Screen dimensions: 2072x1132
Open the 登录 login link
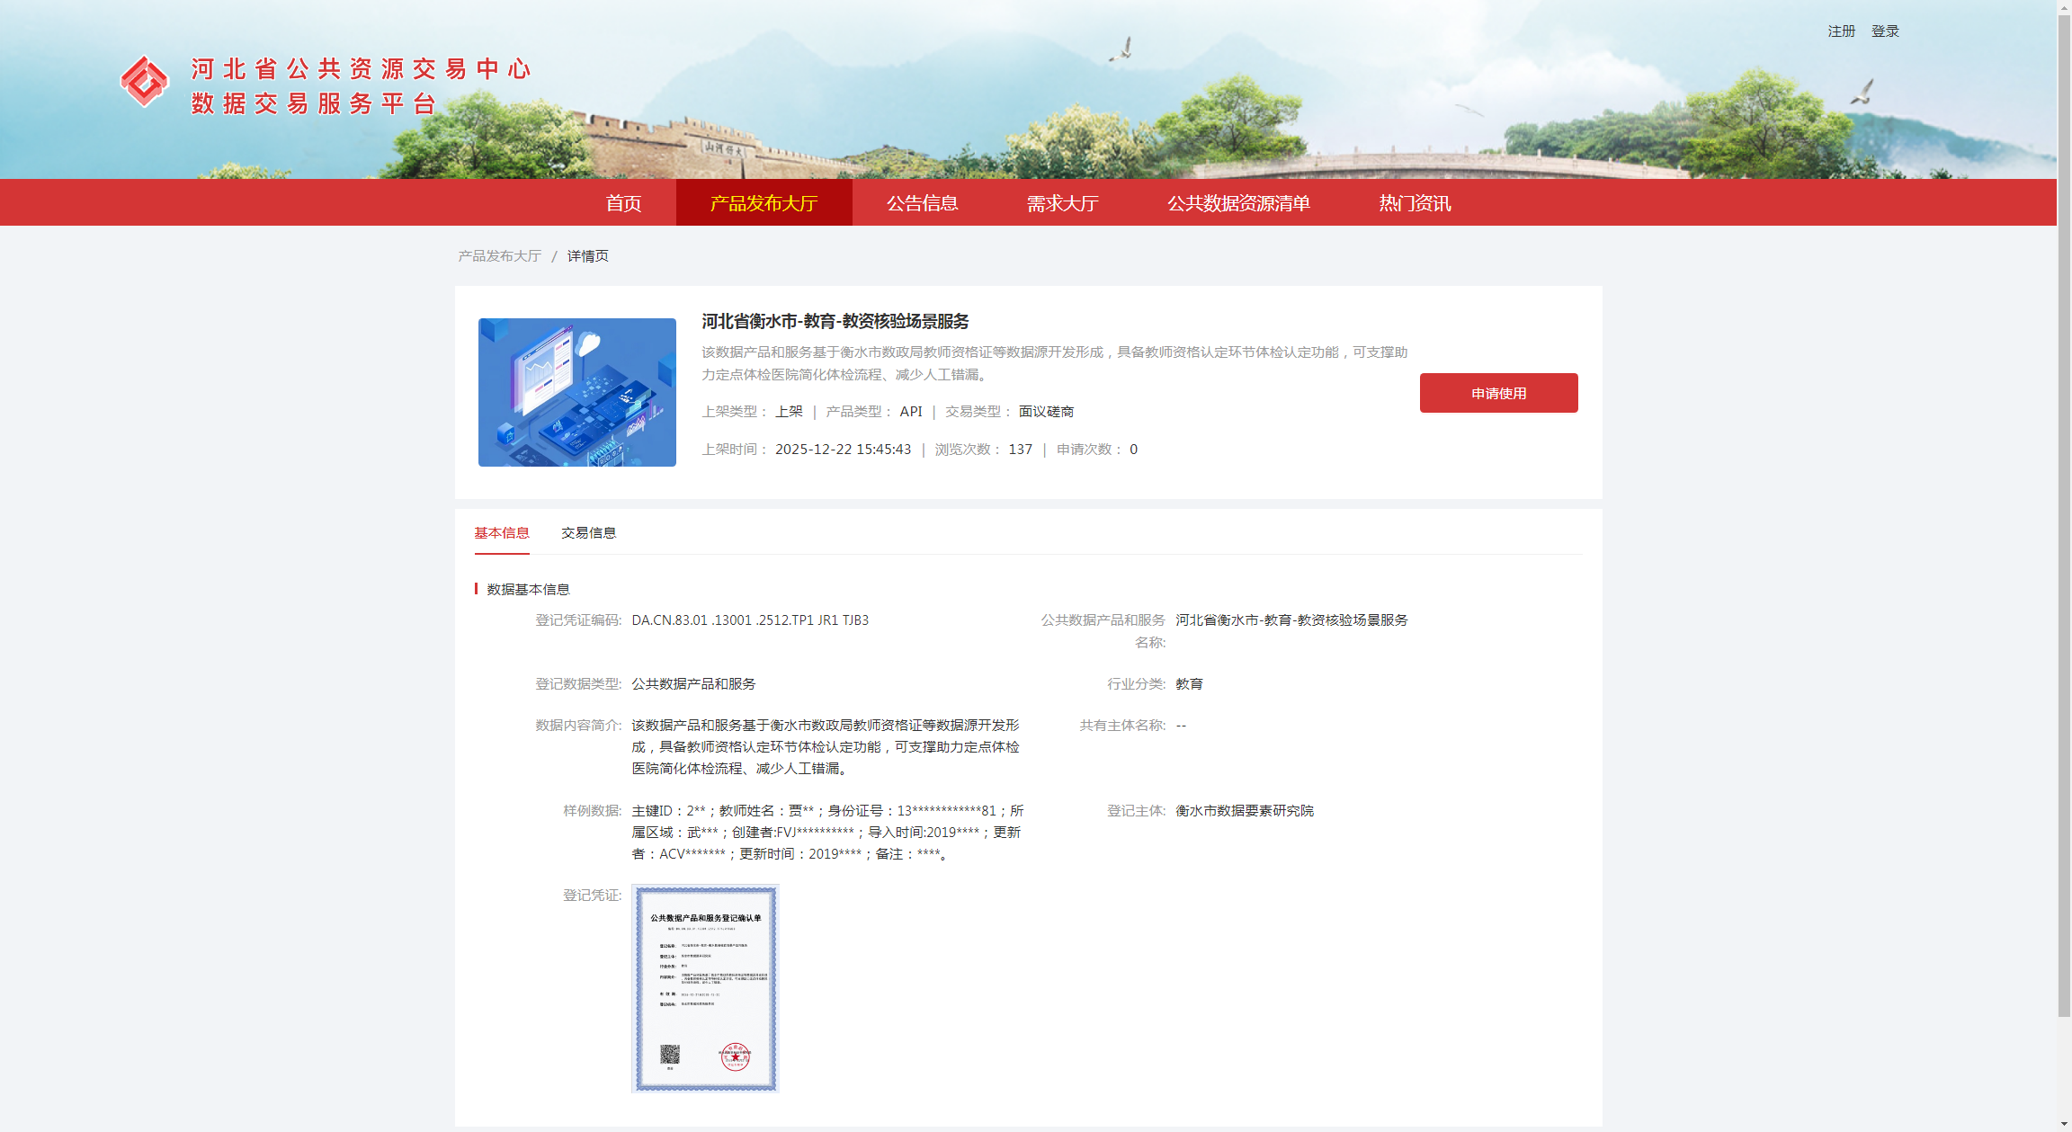pos(1885,31)
